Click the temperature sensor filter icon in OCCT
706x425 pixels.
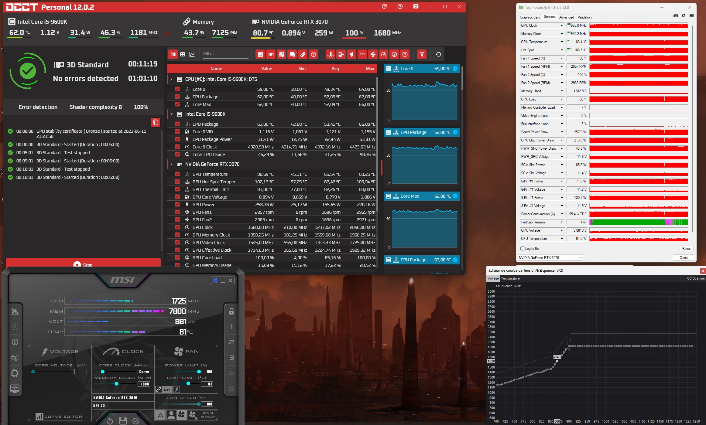[331, 54]
